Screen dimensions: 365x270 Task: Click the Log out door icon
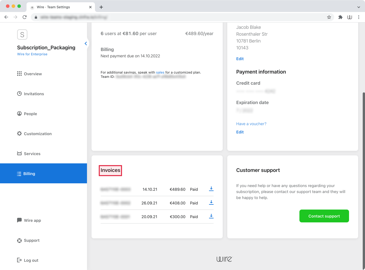point(19,260)
